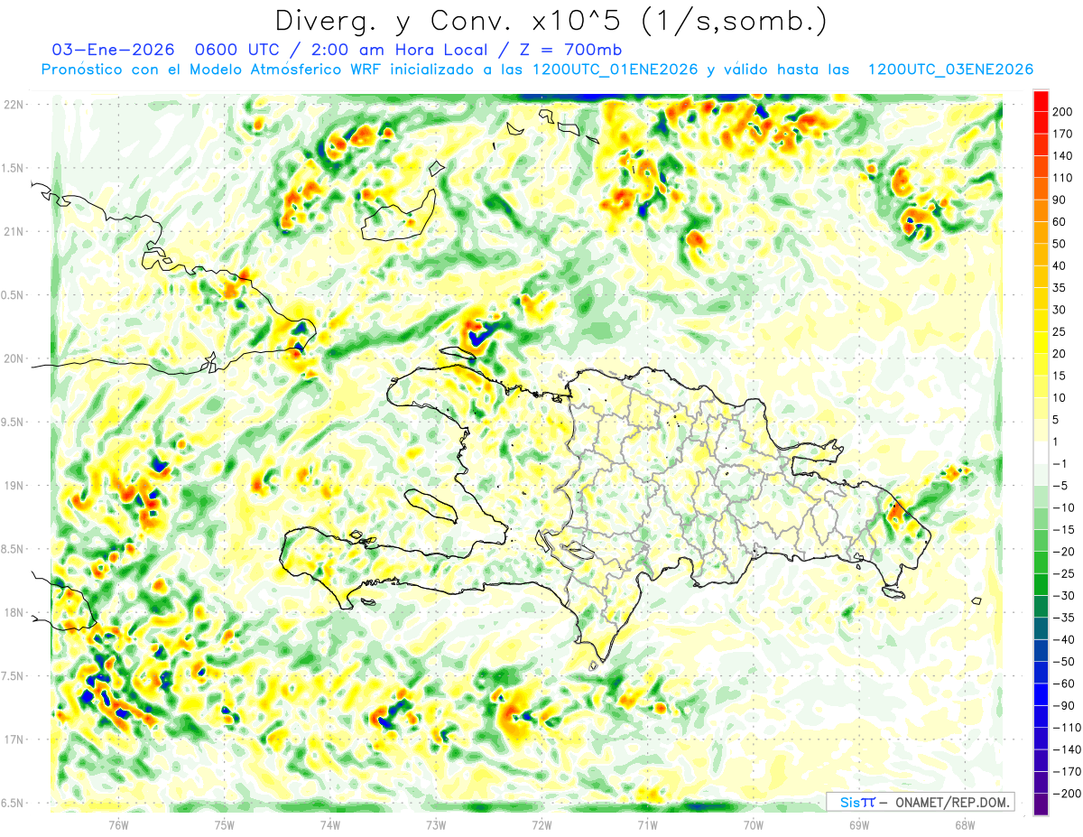Click the '72W' longitude label
This screenshot has height=837, width=1083.
click(x=541, y=824)
